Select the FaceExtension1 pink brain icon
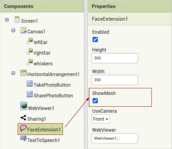 [x=23, y=128]
